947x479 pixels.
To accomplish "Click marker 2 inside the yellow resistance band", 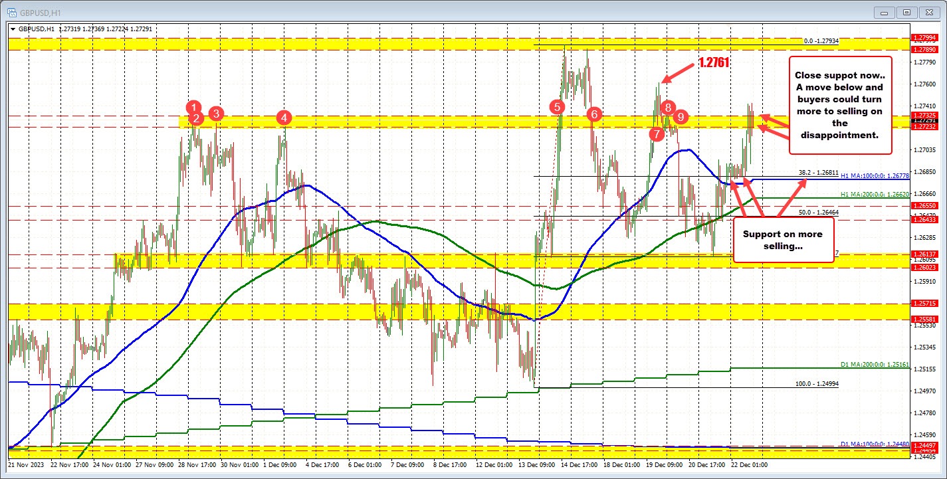I will point(196,120).
